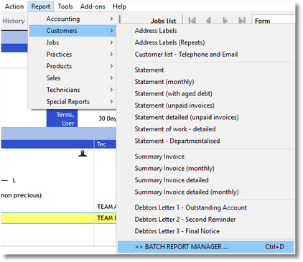Run Statement (with aged debt) report
This screenshot has height=262, width=303.
tap(205, 93)
